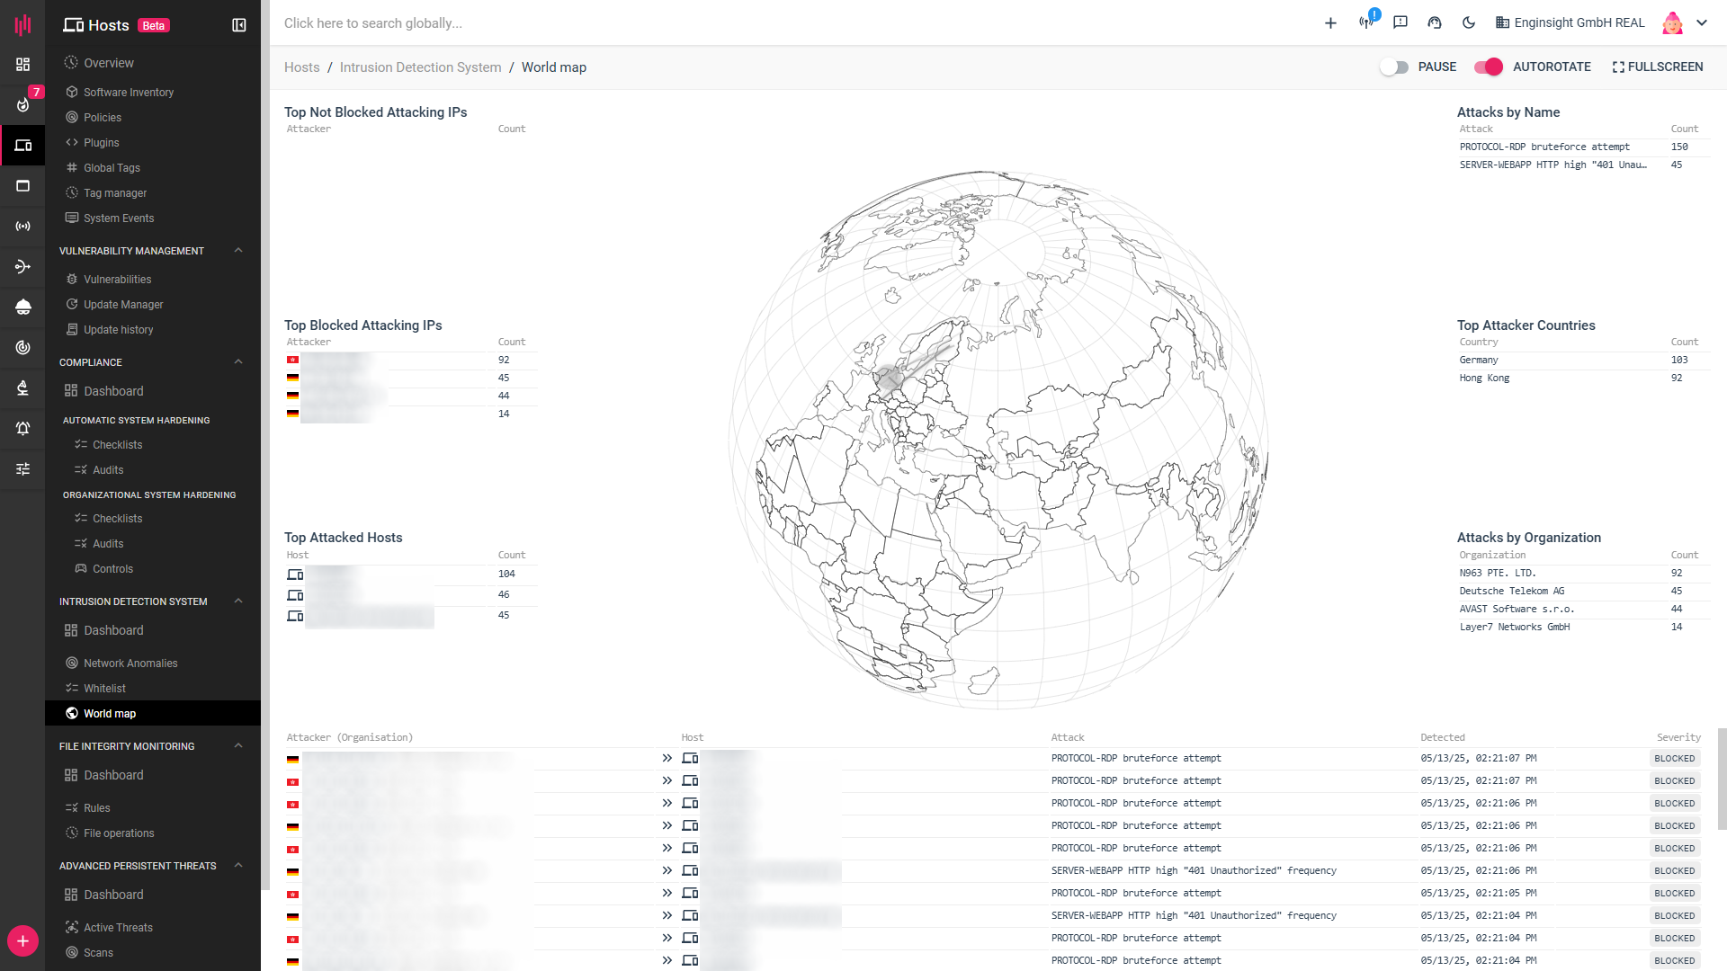
Task: Go to Intrusion Detection System breadcrumb
Action: [x=420, y=67]
